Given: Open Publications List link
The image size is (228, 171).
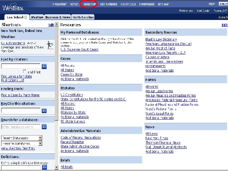Looking at the screenshot, I should (x=12, y=80).
